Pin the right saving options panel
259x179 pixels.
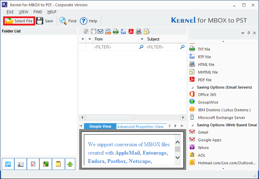[x=249, y=33]
